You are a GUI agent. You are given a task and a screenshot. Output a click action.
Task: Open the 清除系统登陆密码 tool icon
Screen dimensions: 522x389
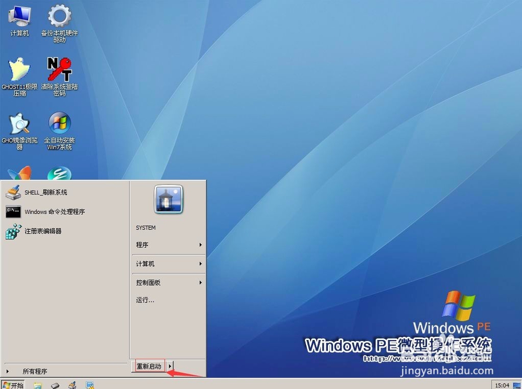[x=60, y=77]
